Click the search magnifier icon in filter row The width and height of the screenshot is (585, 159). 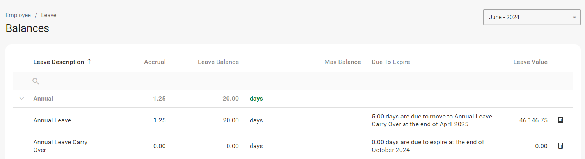click(x=36, y=81)
